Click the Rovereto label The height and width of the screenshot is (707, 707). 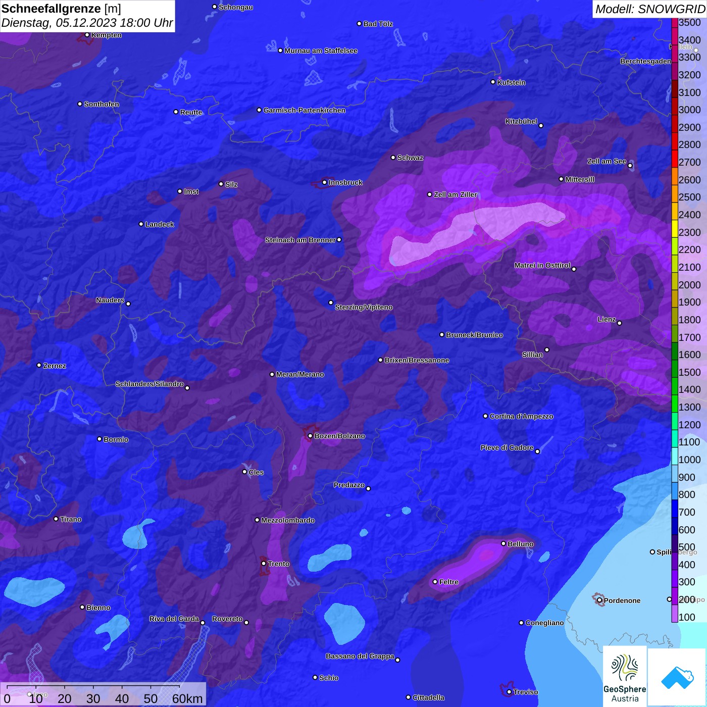tap(227, 619)
